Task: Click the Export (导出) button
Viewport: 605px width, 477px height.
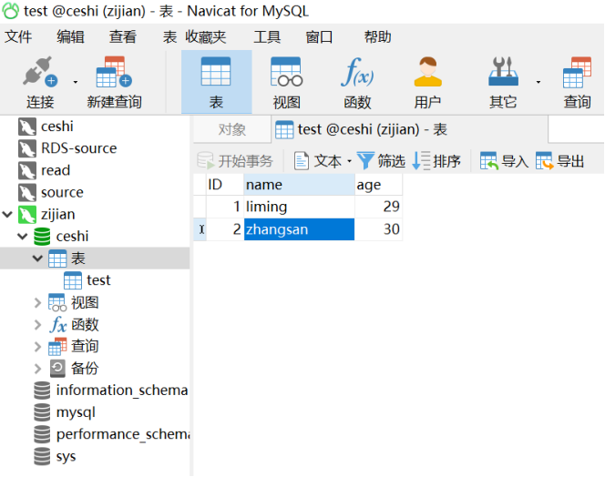Action: [559, 161]
